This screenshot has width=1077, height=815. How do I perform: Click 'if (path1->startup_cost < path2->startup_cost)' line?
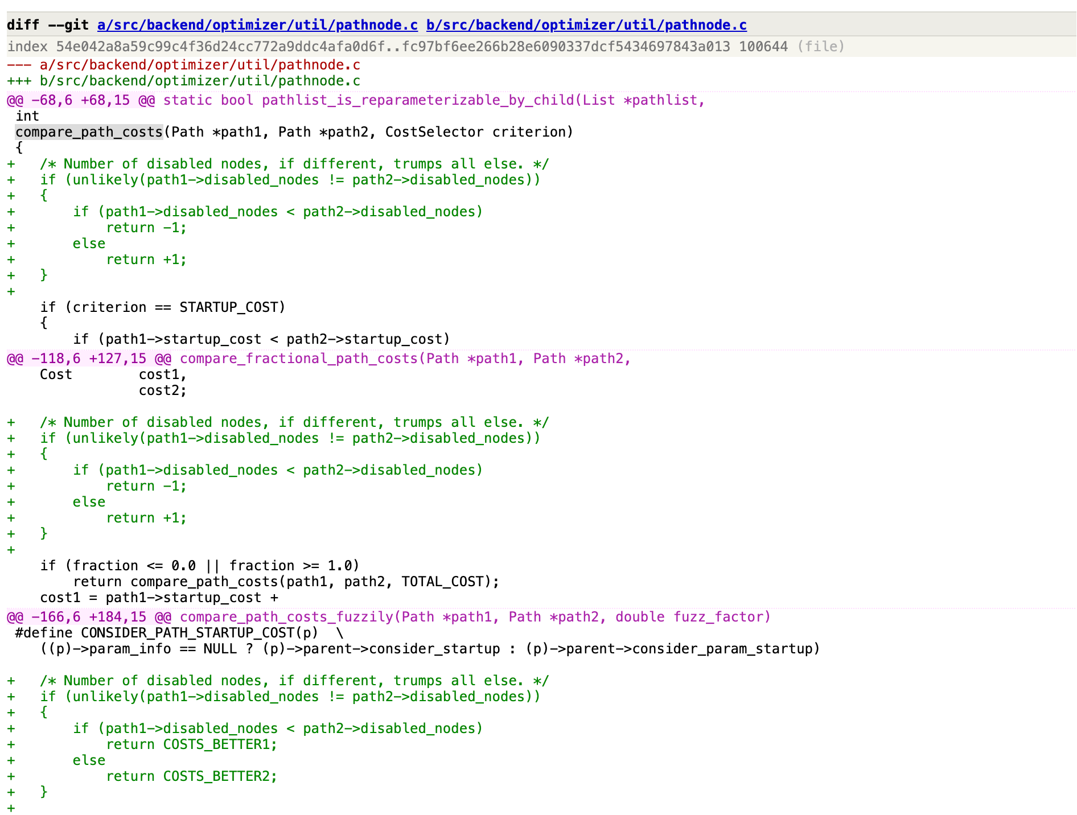[x=261, y=339]
